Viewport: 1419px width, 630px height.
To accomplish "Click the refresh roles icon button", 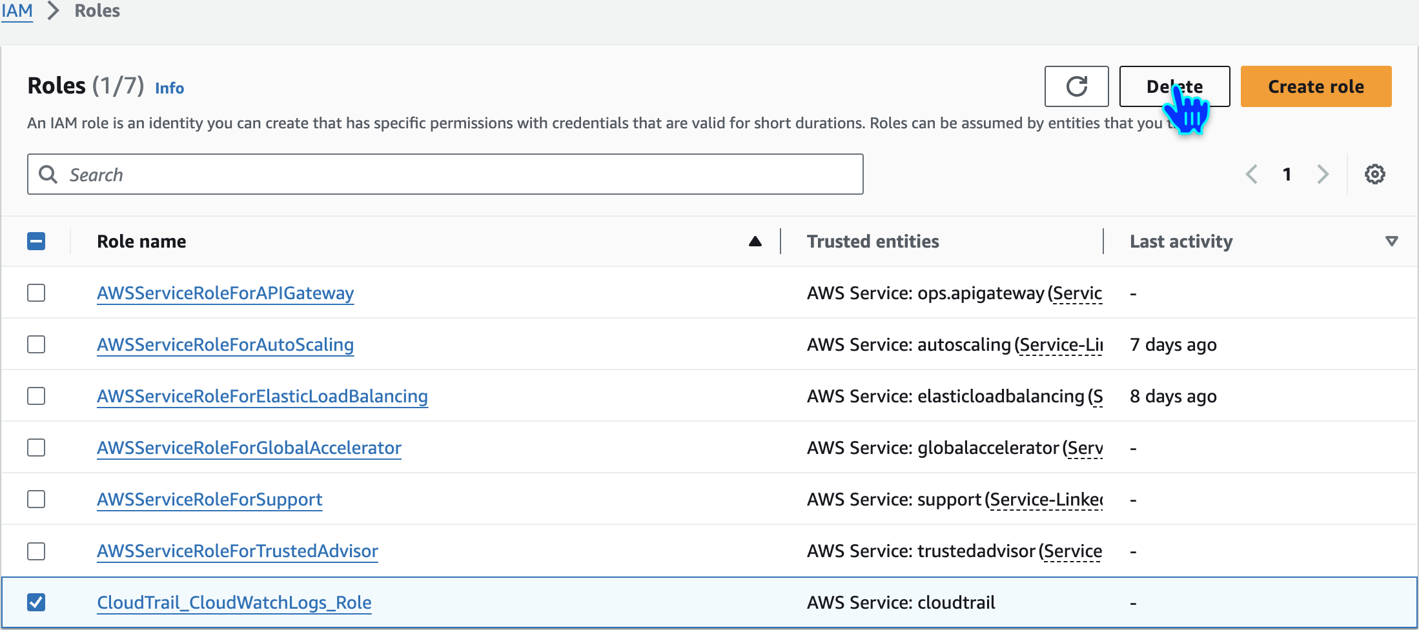I will pos(1076,86).
